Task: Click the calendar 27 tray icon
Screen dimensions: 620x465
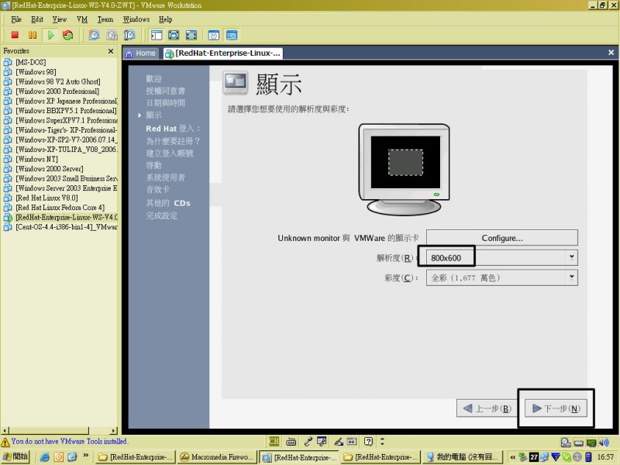Action: [x=533, y=457]
